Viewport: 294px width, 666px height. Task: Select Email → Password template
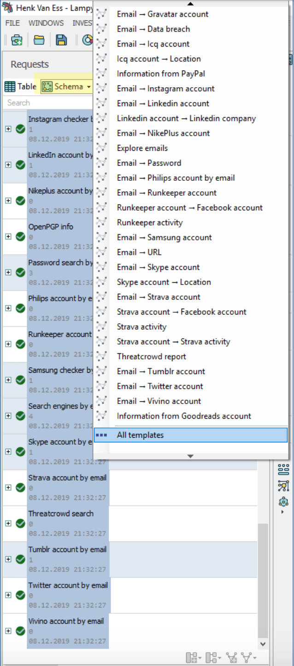(x=149, y=163)
